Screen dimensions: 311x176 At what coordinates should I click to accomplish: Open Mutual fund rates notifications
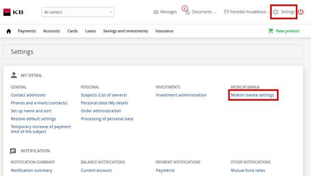[x=248, y=170]
